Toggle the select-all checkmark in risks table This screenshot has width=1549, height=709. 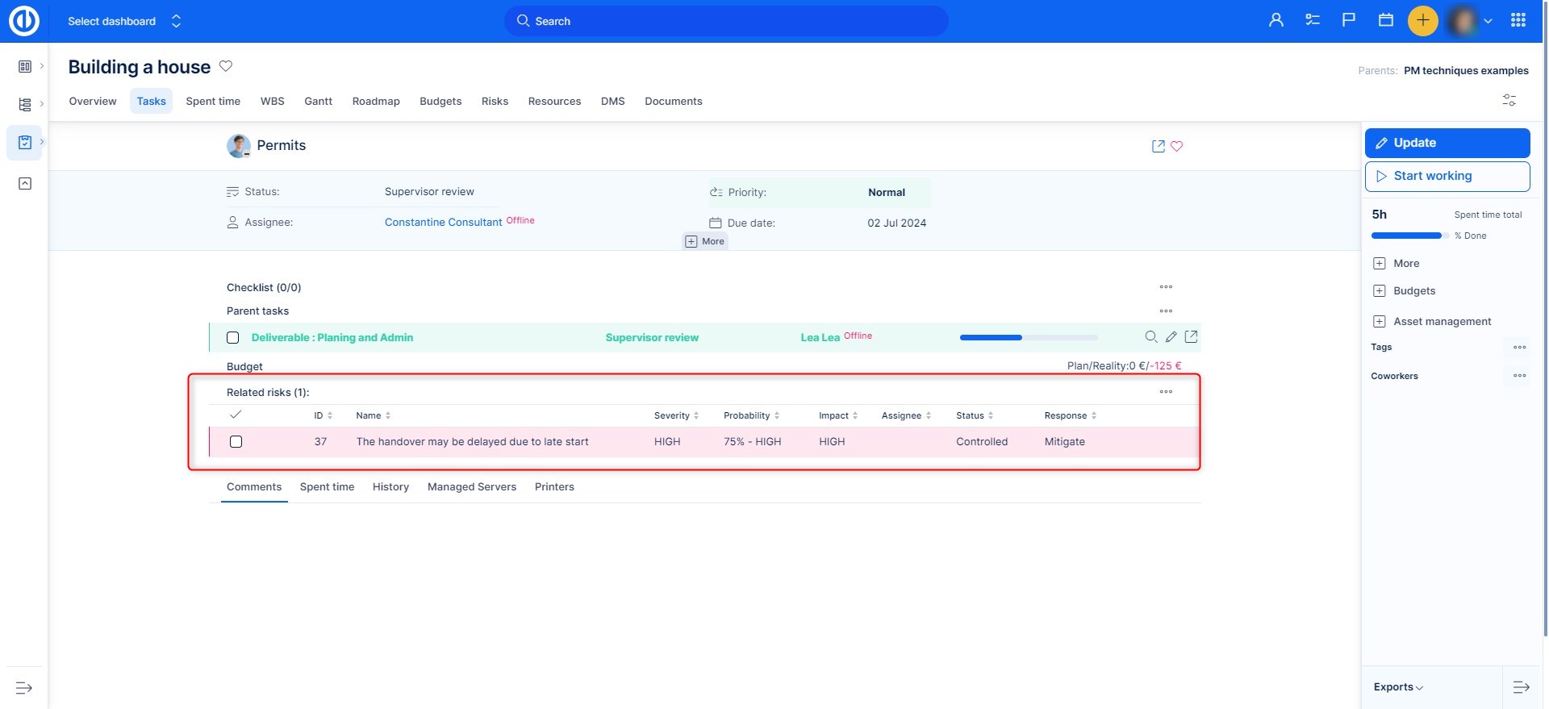pos(236,415)
